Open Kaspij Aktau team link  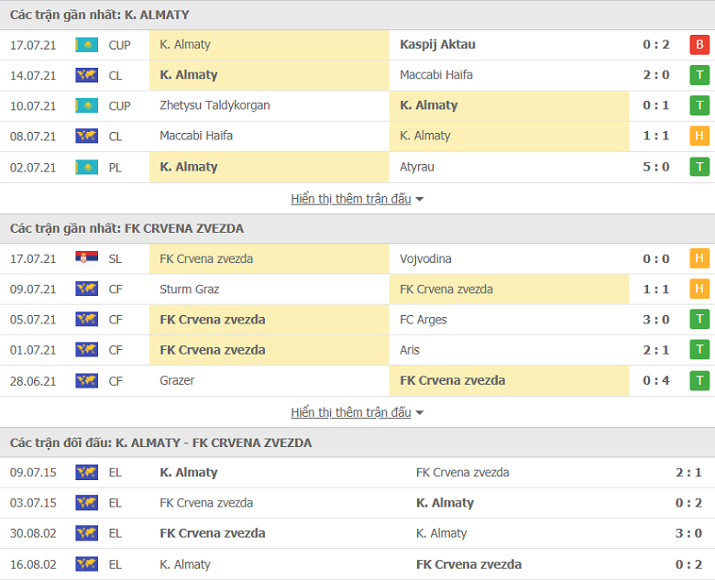[x=437, y=45]
